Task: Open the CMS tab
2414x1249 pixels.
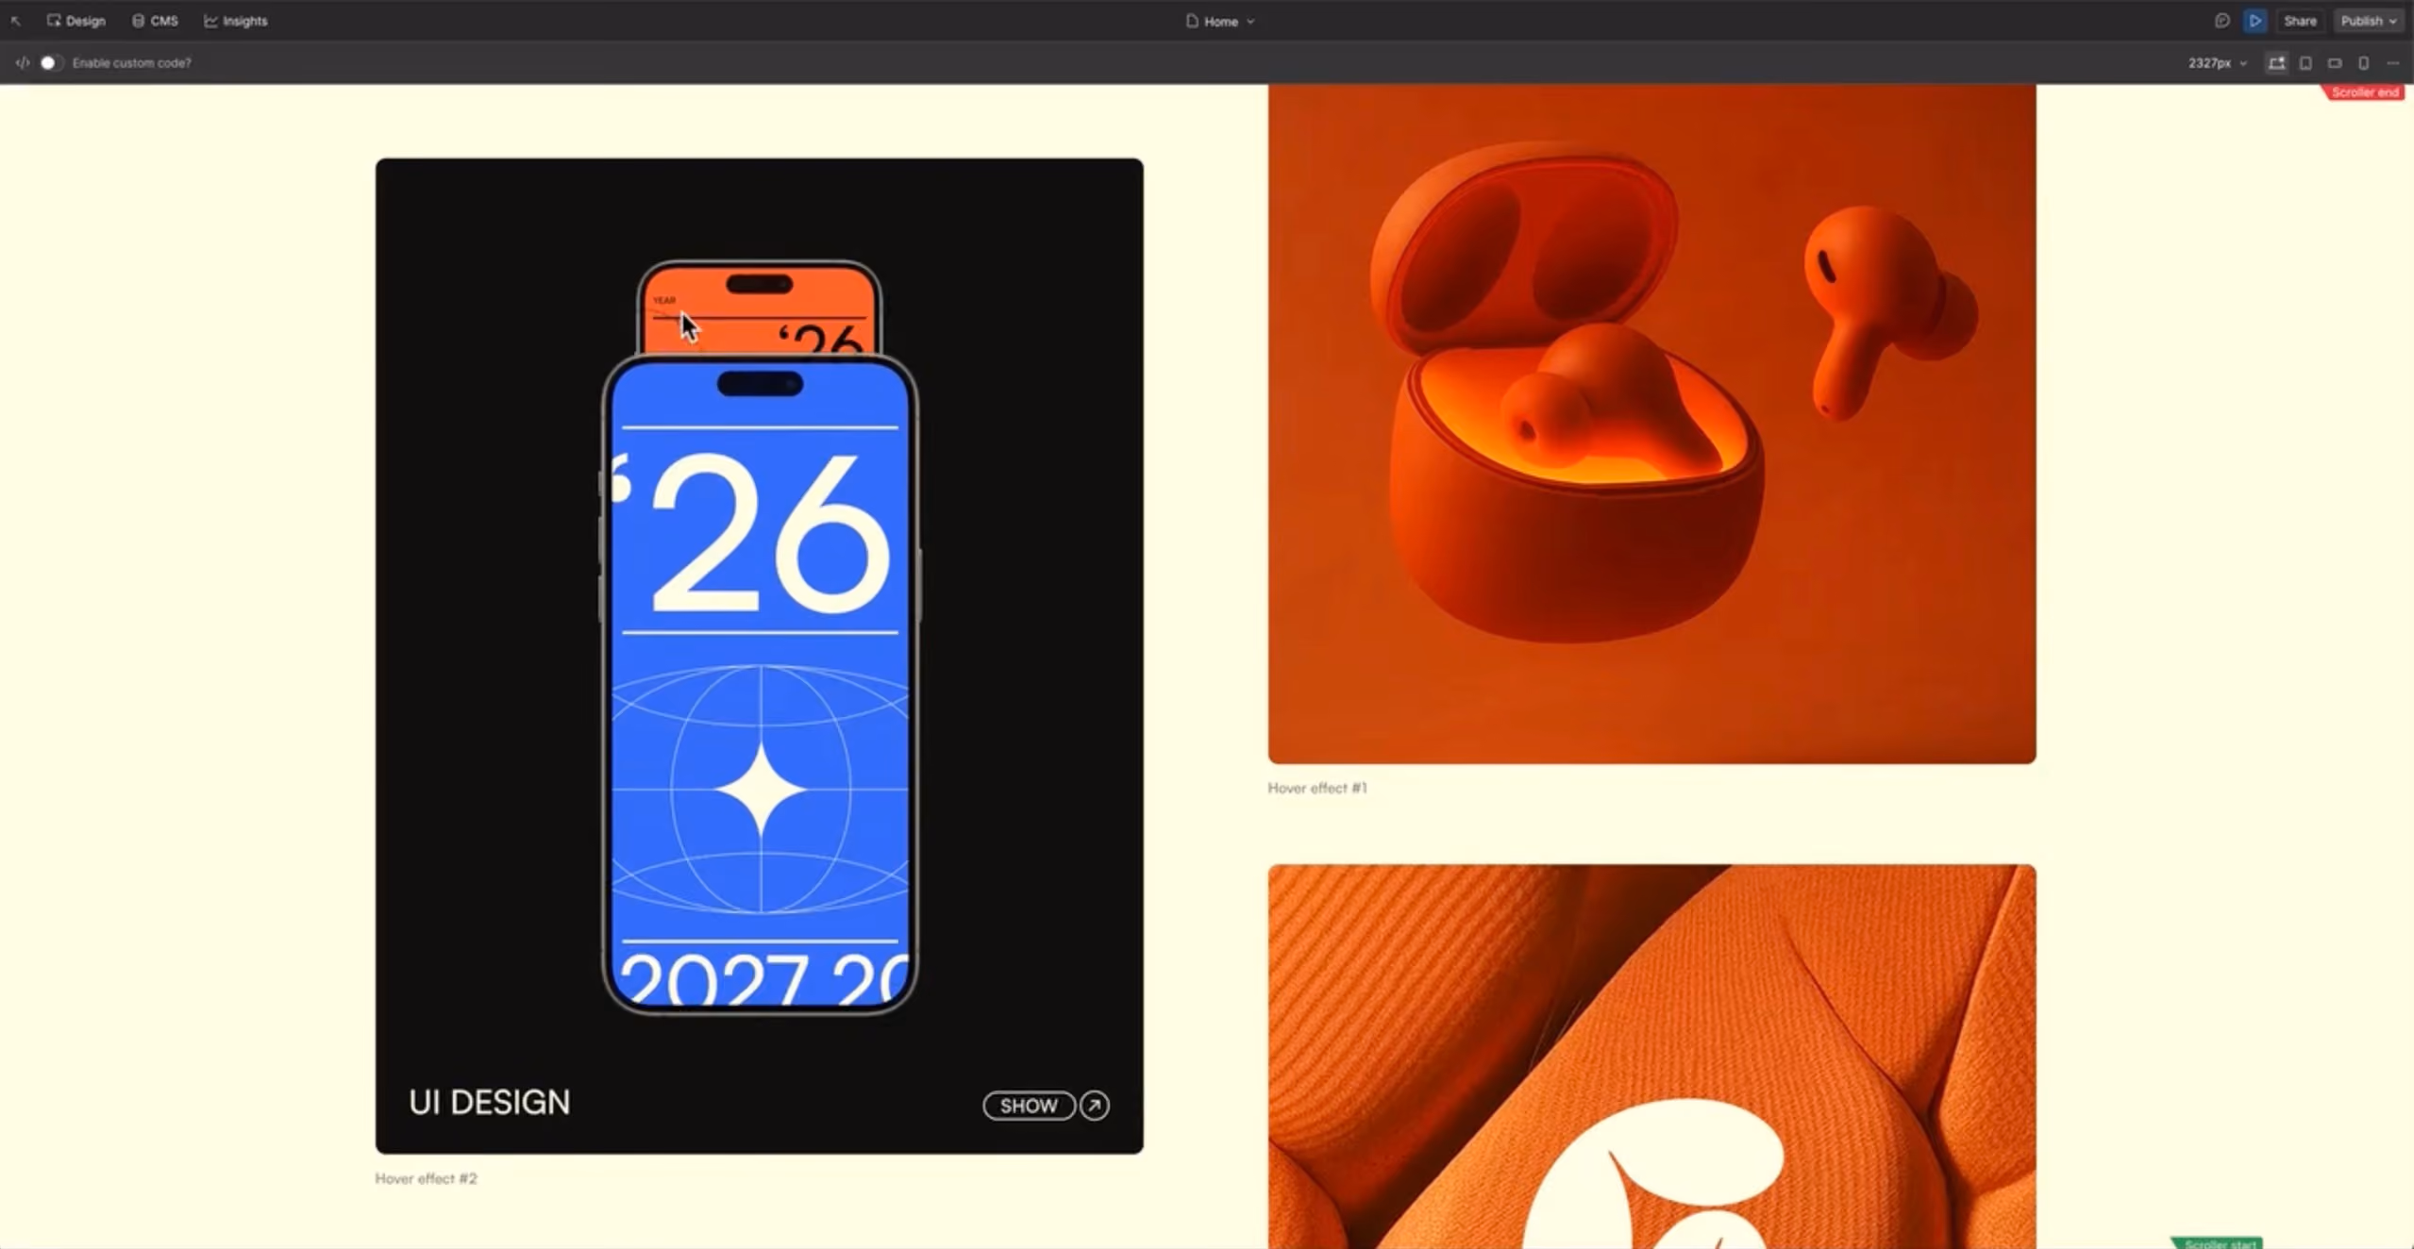Action: [156, 21]
